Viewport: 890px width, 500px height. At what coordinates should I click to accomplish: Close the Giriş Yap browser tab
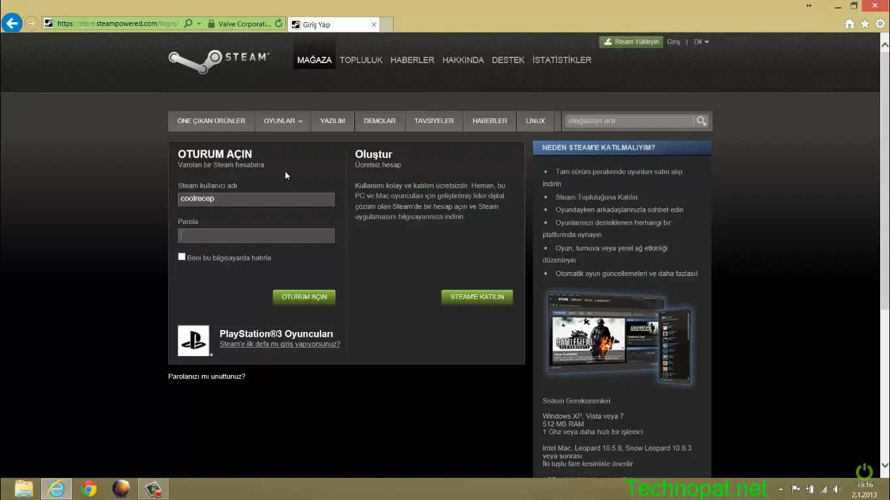(x=374, y=25)
